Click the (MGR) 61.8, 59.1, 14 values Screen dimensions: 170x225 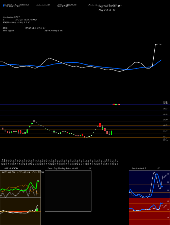(x=35, y=28)
